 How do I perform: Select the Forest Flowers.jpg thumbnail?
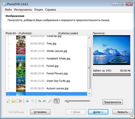point(21,73)
